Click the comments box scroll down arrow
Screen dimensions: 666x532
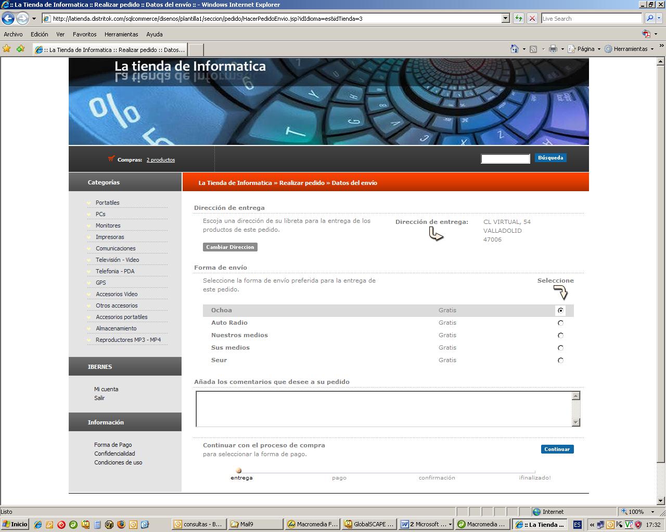575,422
